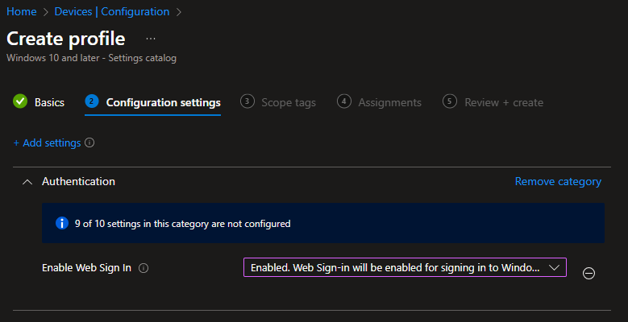Open the Assignments tab
The image size is (628, 322).
(389, 103)
